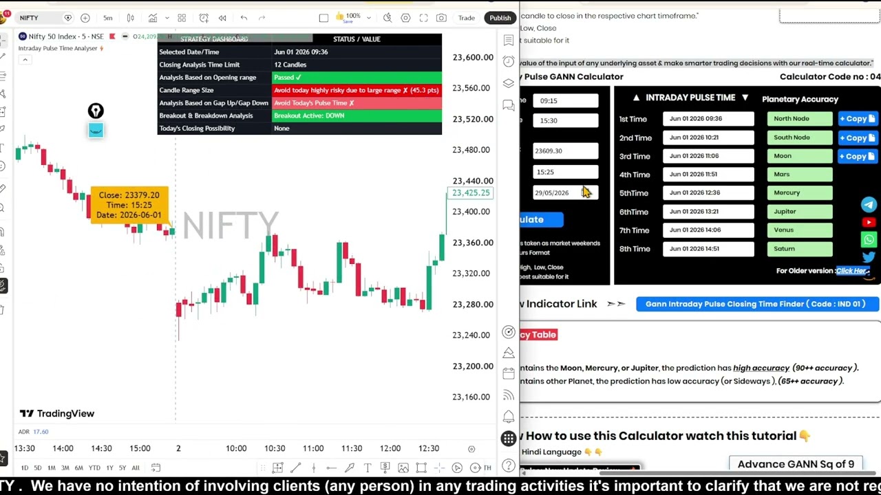Select the brush drawing tool
Screen dimensions: 881x495
coord(350,468)
